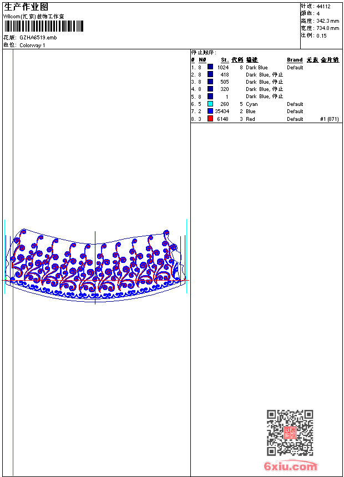Image resolution: width=344 pixels, height=477 pixels.
Task: Click the scale value '0.15'
Action: (321, 36)
